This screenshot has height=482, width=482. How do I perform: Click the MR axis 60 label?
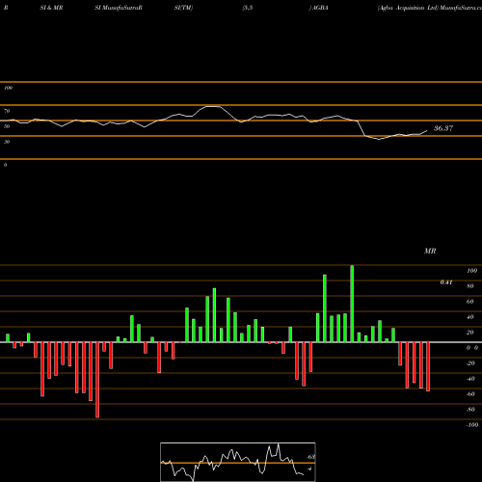[x=470, y=302]
